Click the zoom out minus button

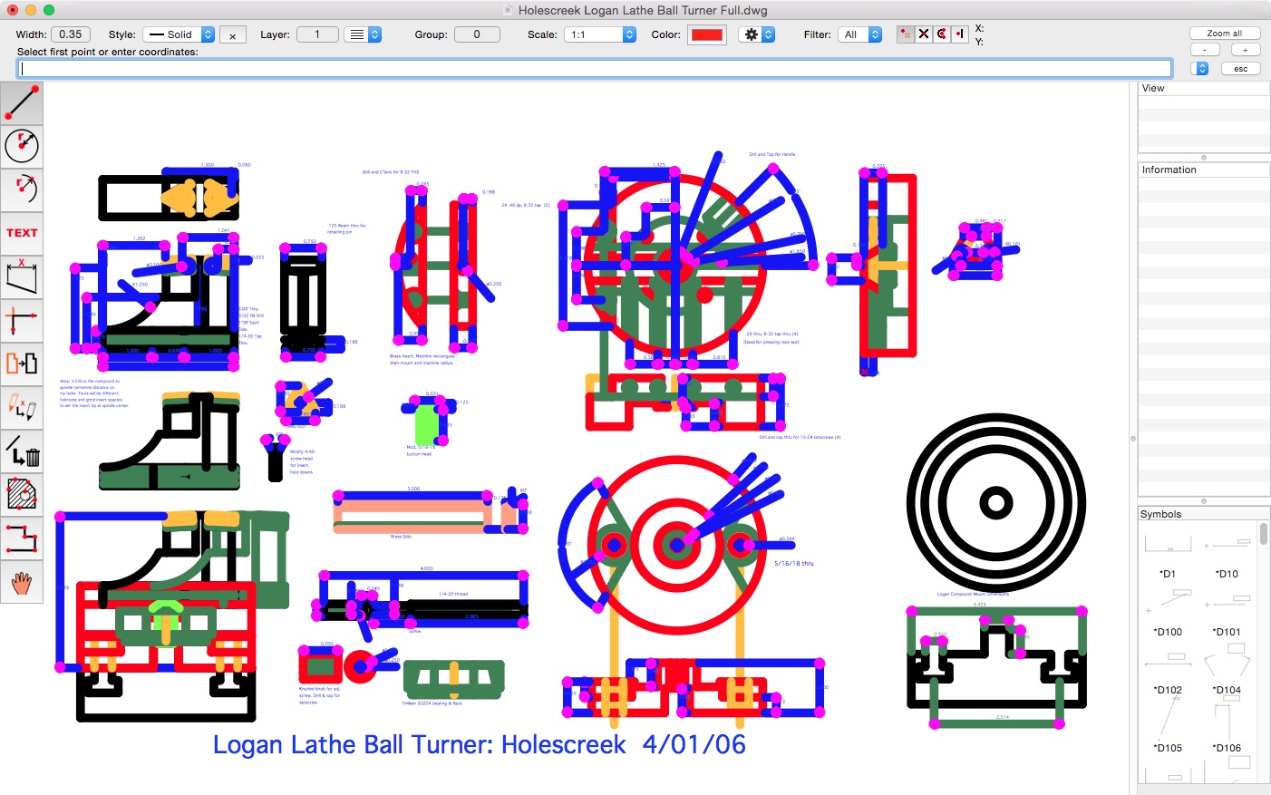pos(1205,51)
